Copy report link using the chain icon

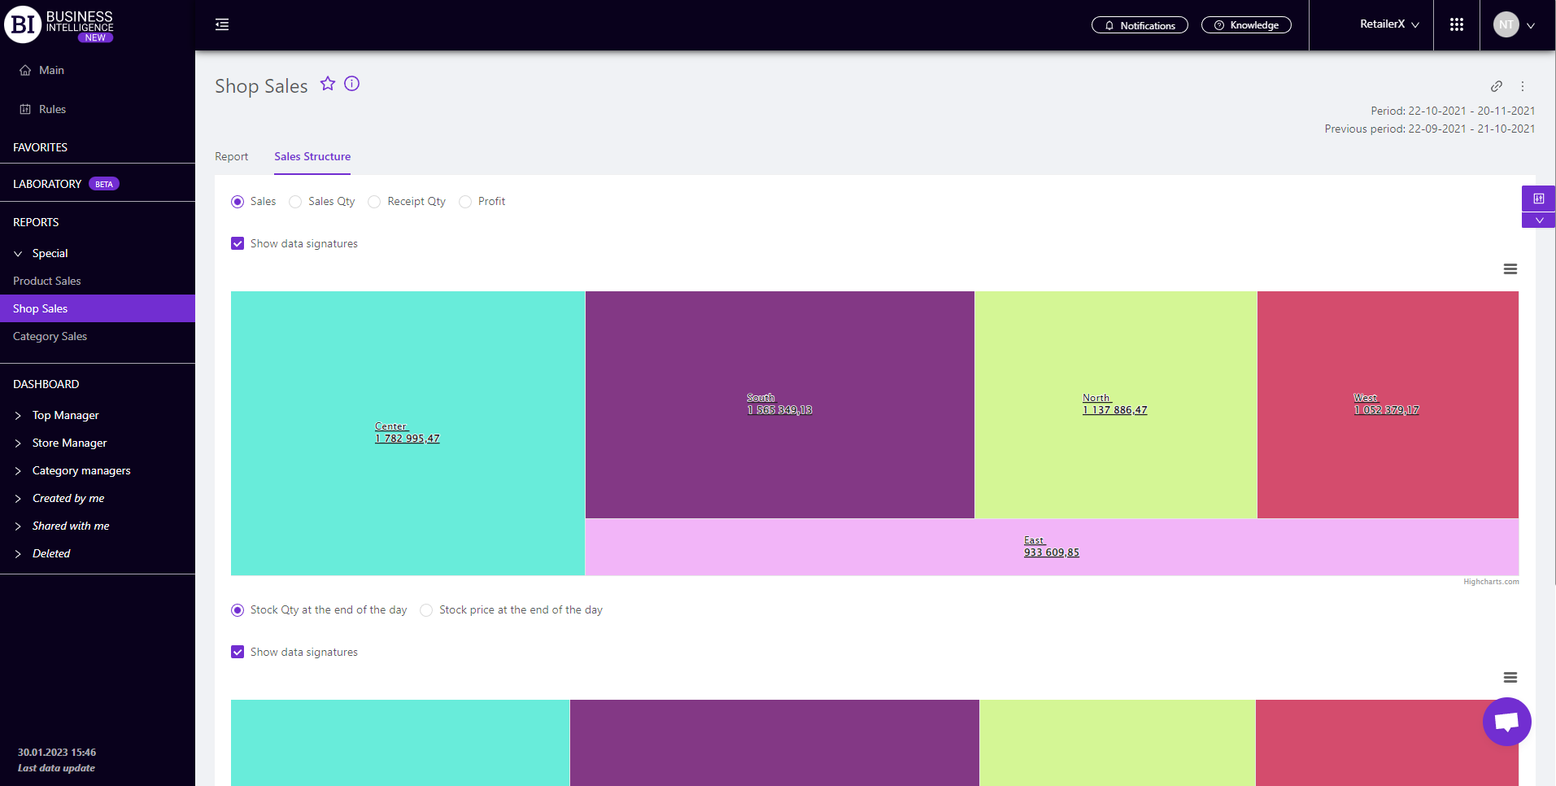tap(1496, 86)
